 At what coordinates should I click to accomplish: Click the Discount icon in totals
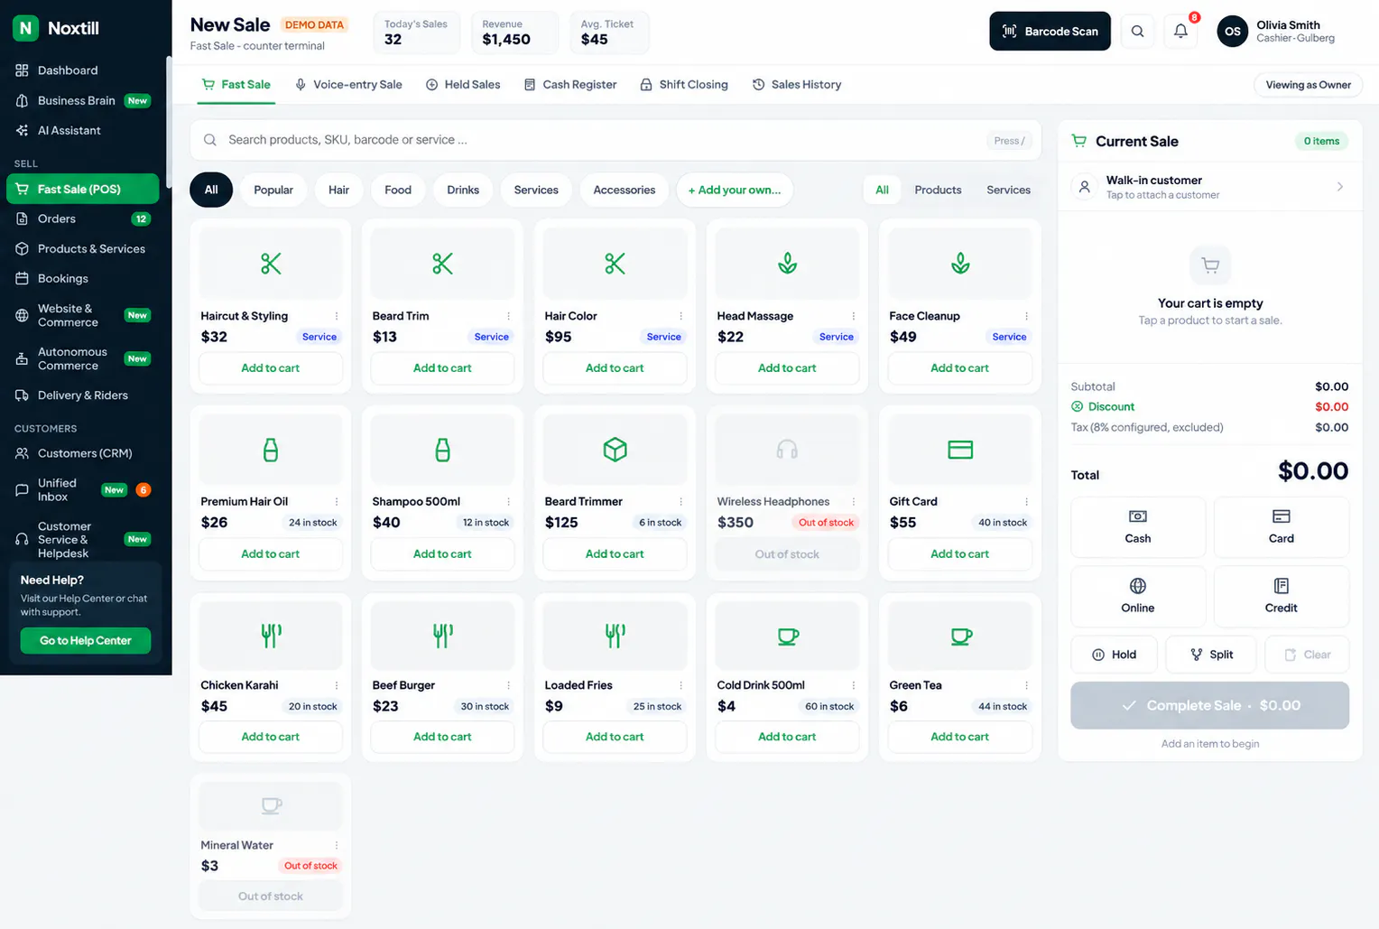pyautogui.click(x=1077, y=407)
